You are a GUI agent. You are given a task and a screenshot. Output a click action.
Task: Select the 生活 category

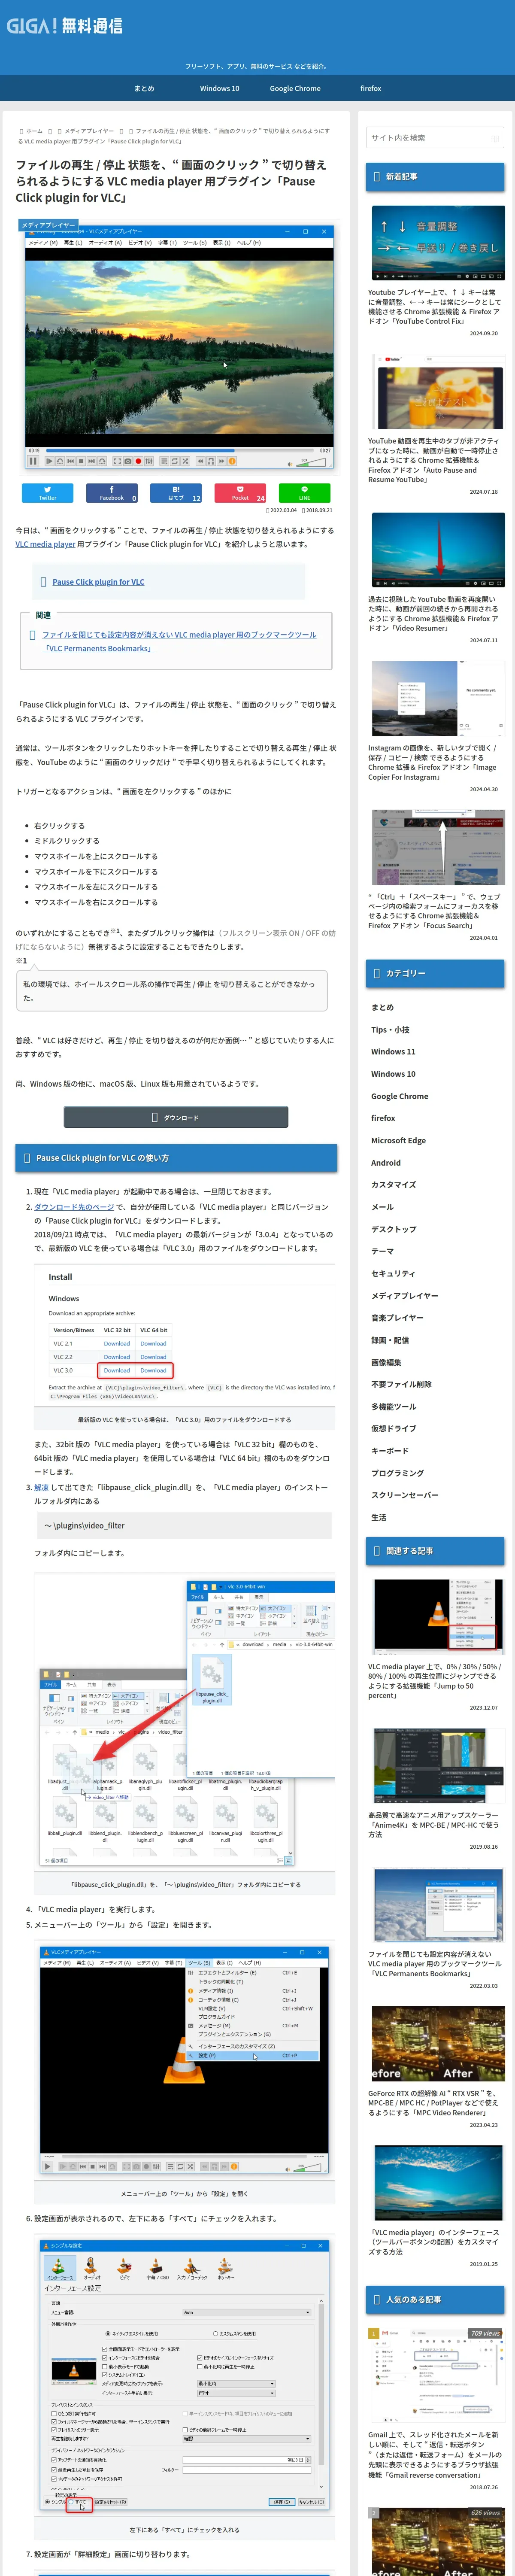click(x=379, y=1517)
